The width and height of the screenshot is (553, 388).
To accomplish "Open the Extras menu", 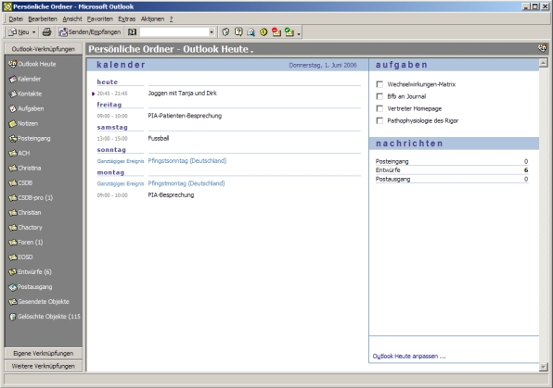I will click(126, 19).
